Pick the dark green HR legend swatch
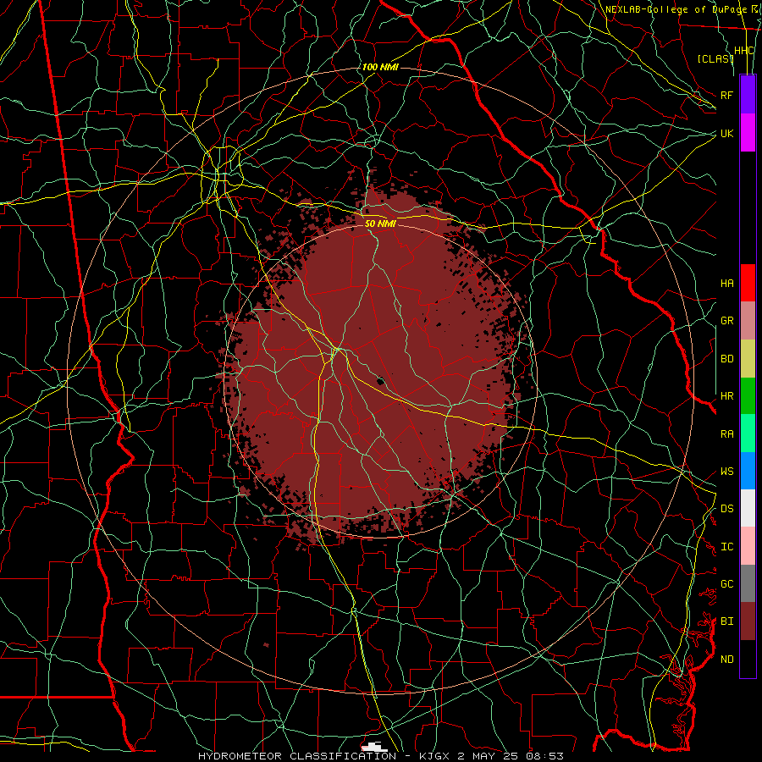This screenshot has height=762, width=762. pyautogui.click(x=748, y=396)
